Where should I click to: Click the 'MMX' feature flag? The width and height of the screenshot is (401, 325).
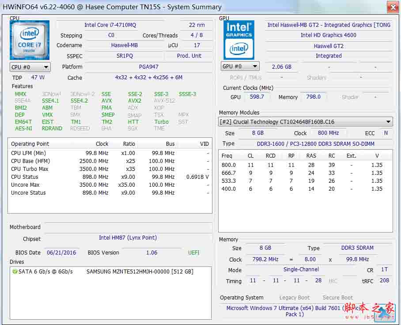pyautogui.click(x=20, y=94)
